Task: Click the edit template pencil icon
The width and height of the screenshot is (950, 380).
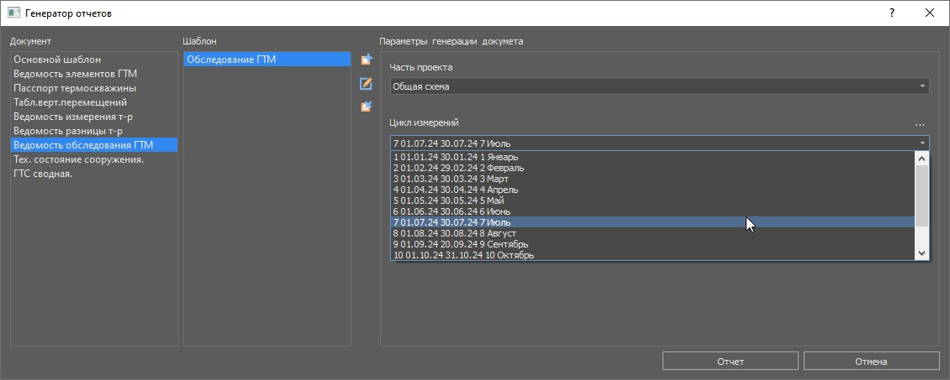Action: [366, 84]
